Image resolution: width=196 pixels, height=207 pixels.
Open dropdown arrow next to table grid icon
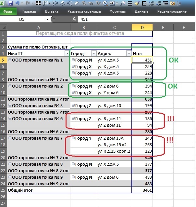coord(49,3)
